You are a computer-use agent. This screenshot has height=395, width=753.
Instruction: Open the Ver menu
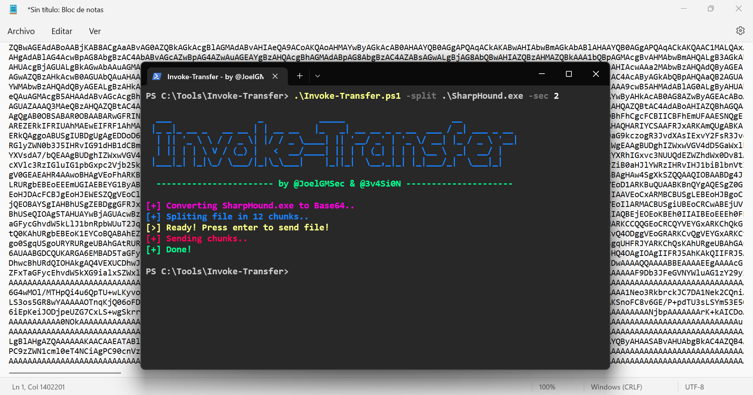tap(95, 31)
